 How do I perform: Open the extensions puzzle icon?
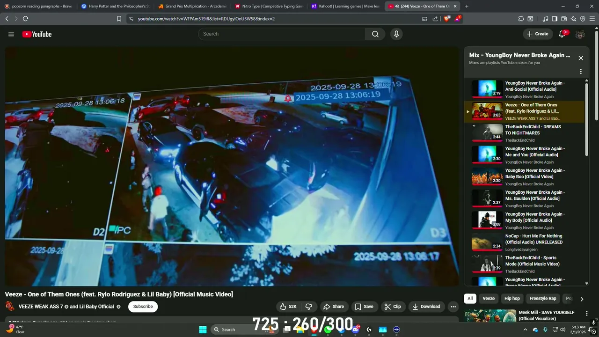(x=521, y=19)
